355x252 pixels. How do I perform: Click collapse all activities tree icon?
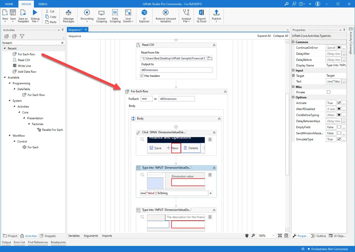(14, 36)
